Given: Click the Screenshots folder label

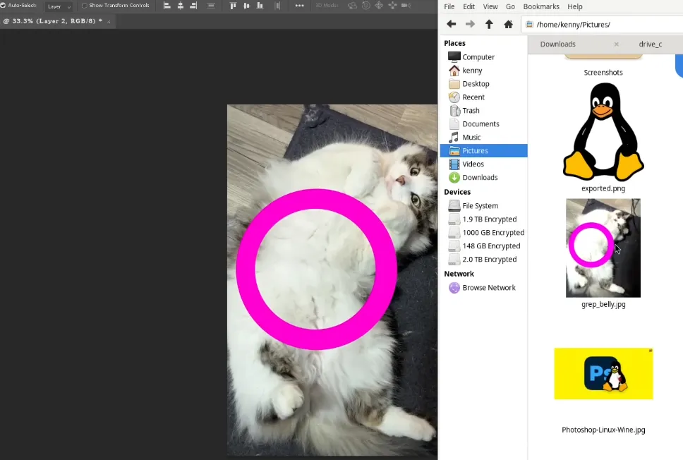Looking at the screenshot, I should (603, 72).
